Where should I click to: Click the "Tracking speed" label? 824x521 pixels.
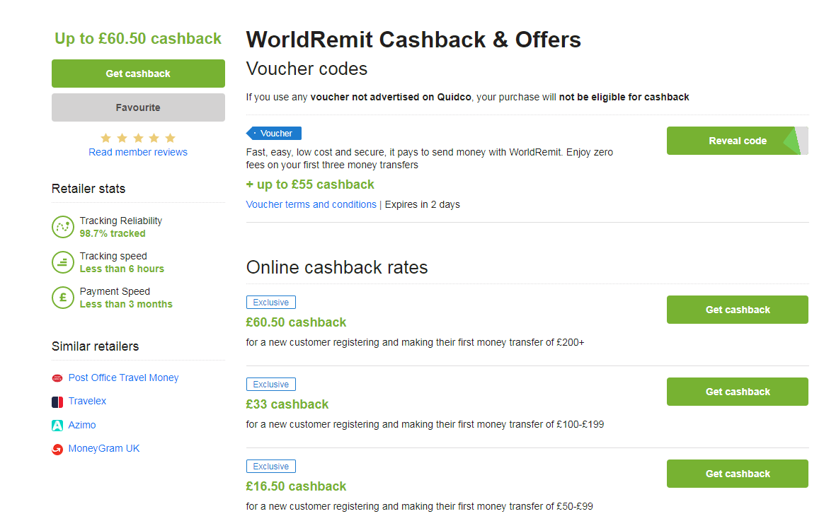[113, 256]
